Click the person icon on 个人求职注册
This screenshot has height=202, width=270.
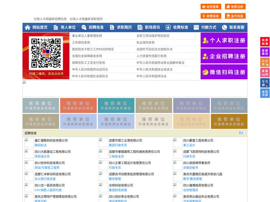[x=205, y=40]
